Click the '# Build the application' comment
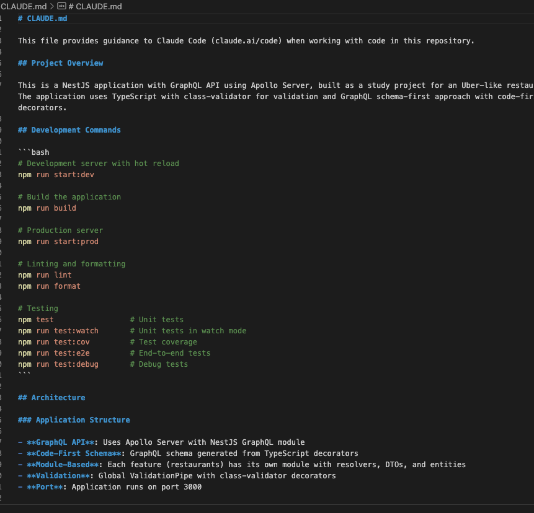 (x=69, y=196)
